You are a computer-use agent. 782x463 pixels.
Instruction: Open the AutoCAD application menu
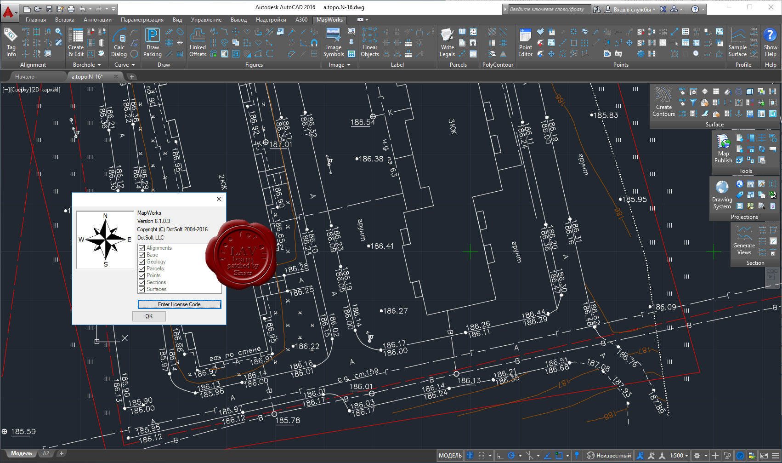point(9,12)
